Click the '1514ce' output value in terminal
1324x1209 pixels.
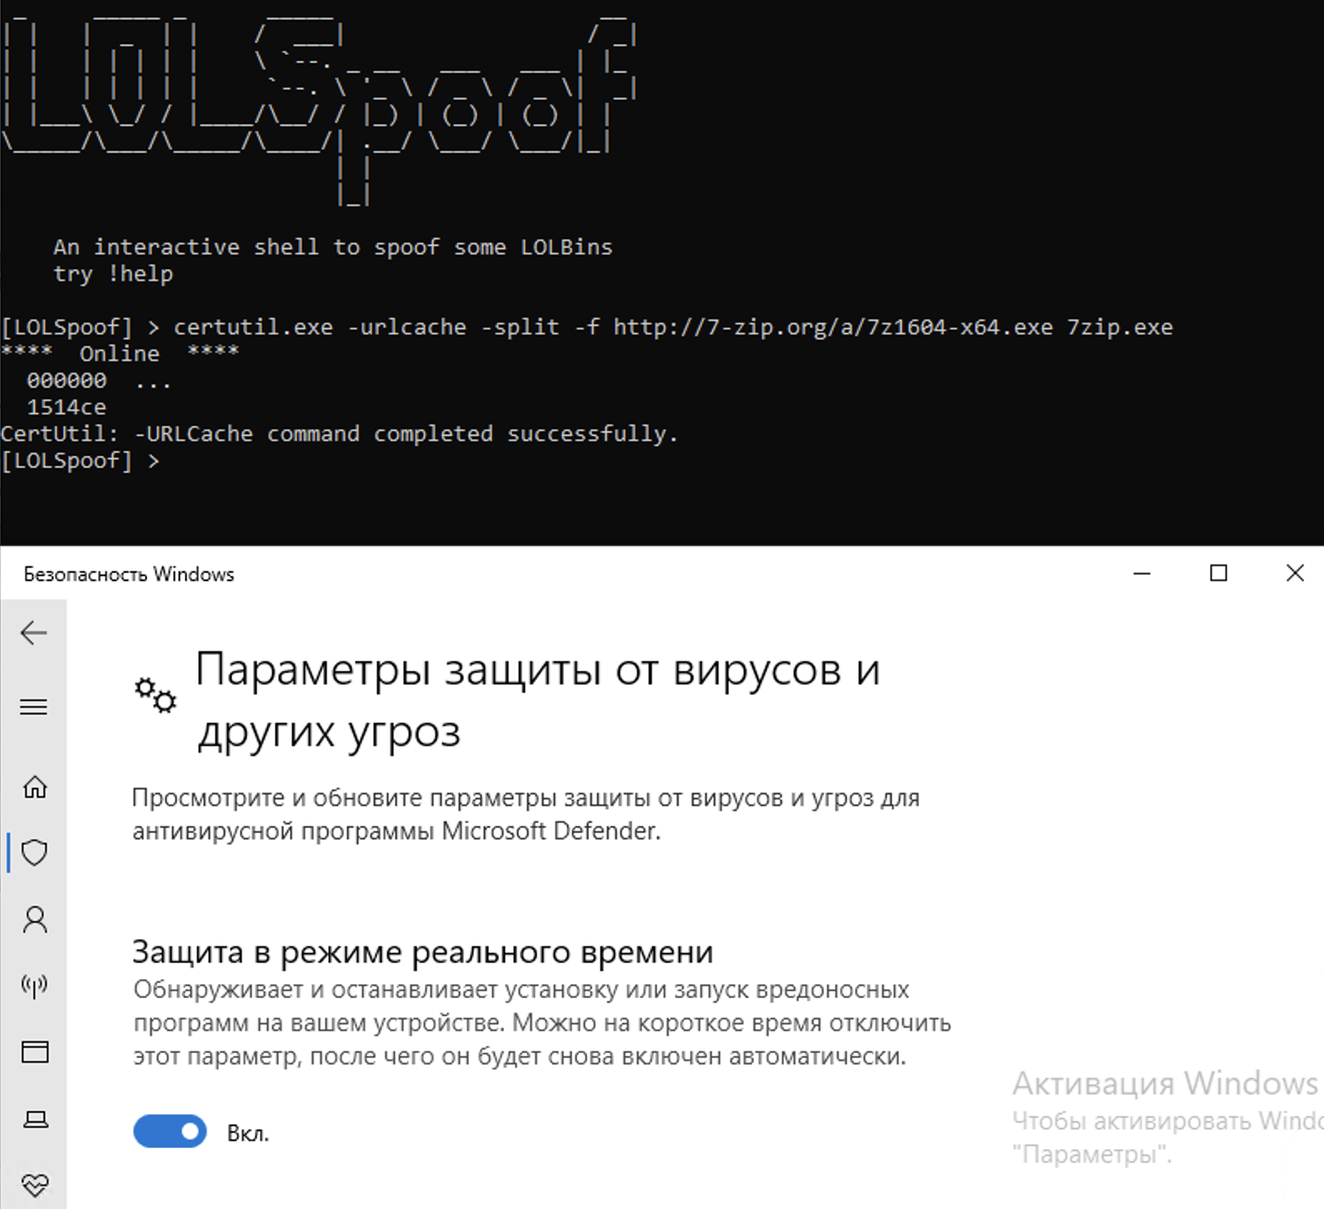[67, 407]
